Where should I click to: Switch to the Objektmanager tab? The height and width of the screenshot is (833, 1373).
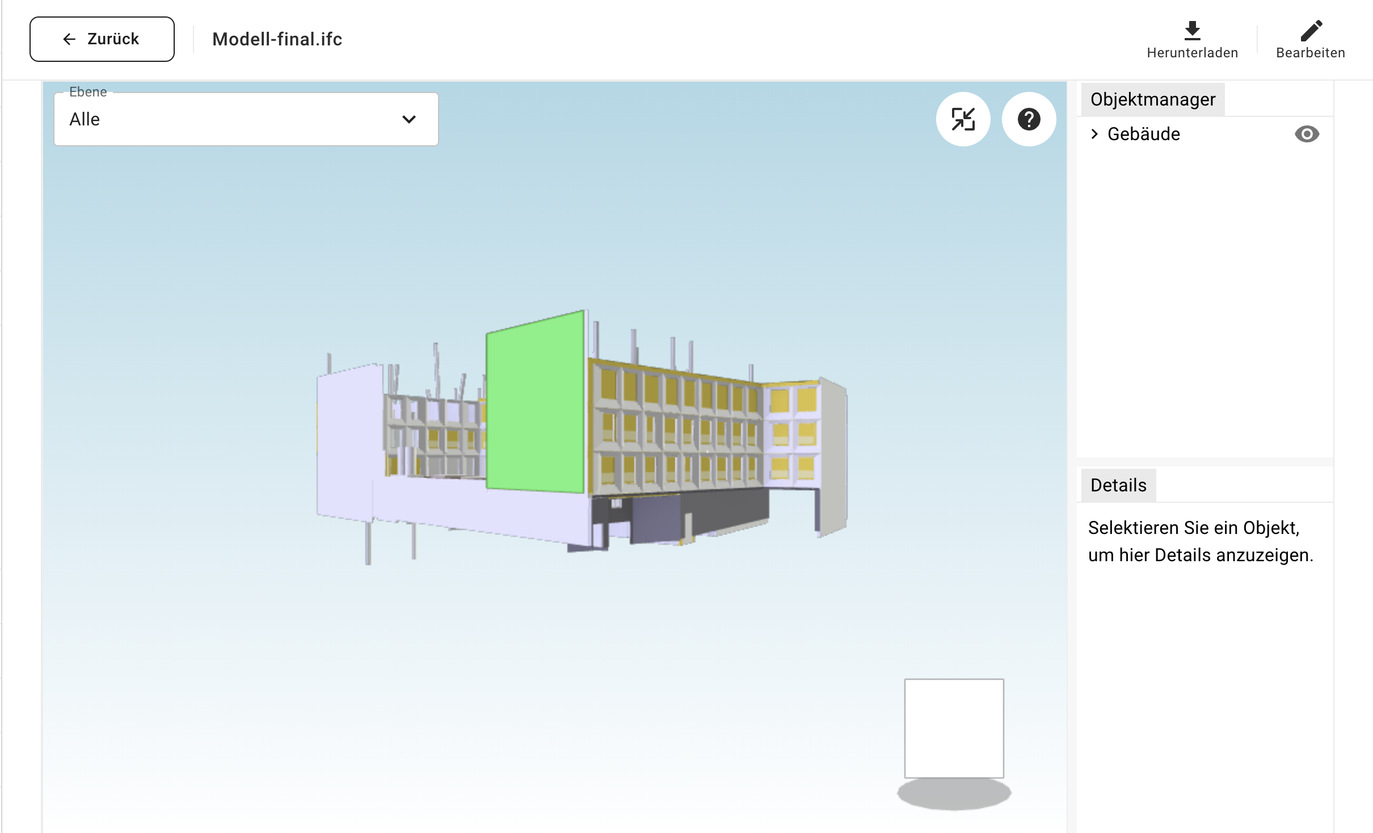coord(1152,100)
